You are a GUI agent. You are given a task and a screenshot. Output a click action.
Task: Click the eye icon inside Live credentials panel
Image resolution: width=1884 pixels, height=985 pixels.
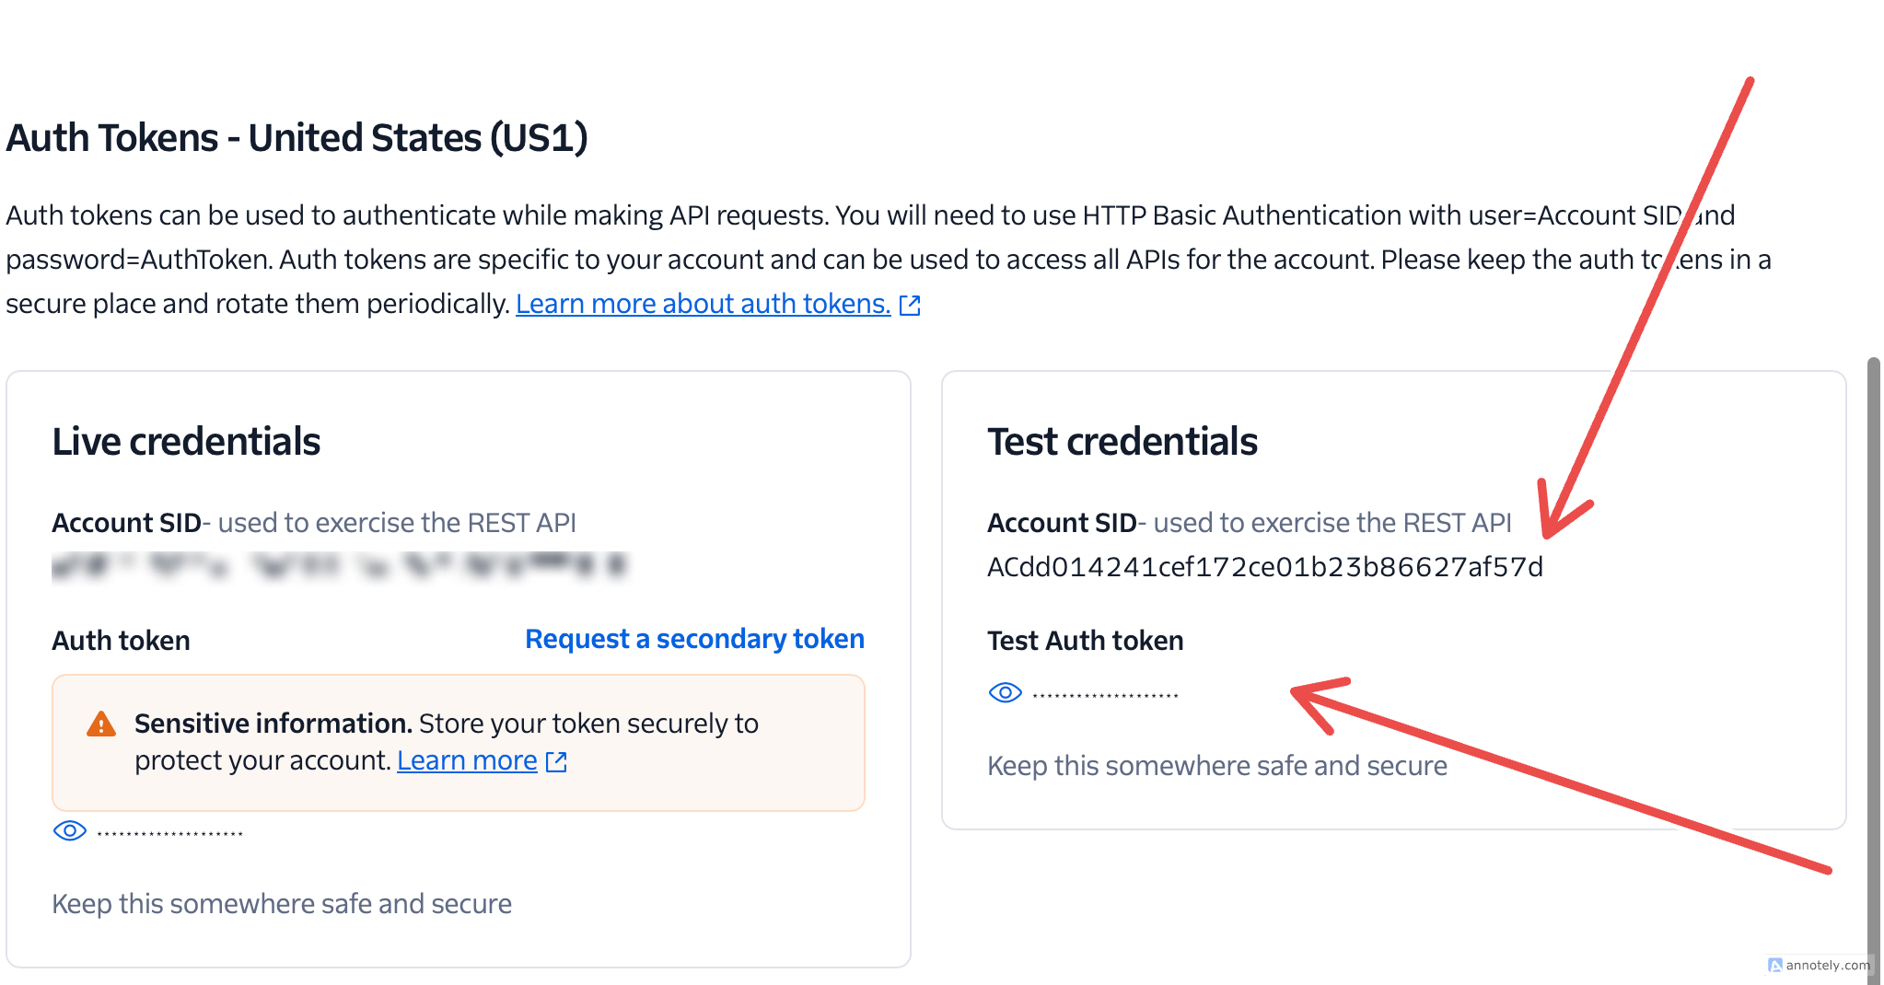[x=70, y=830]
